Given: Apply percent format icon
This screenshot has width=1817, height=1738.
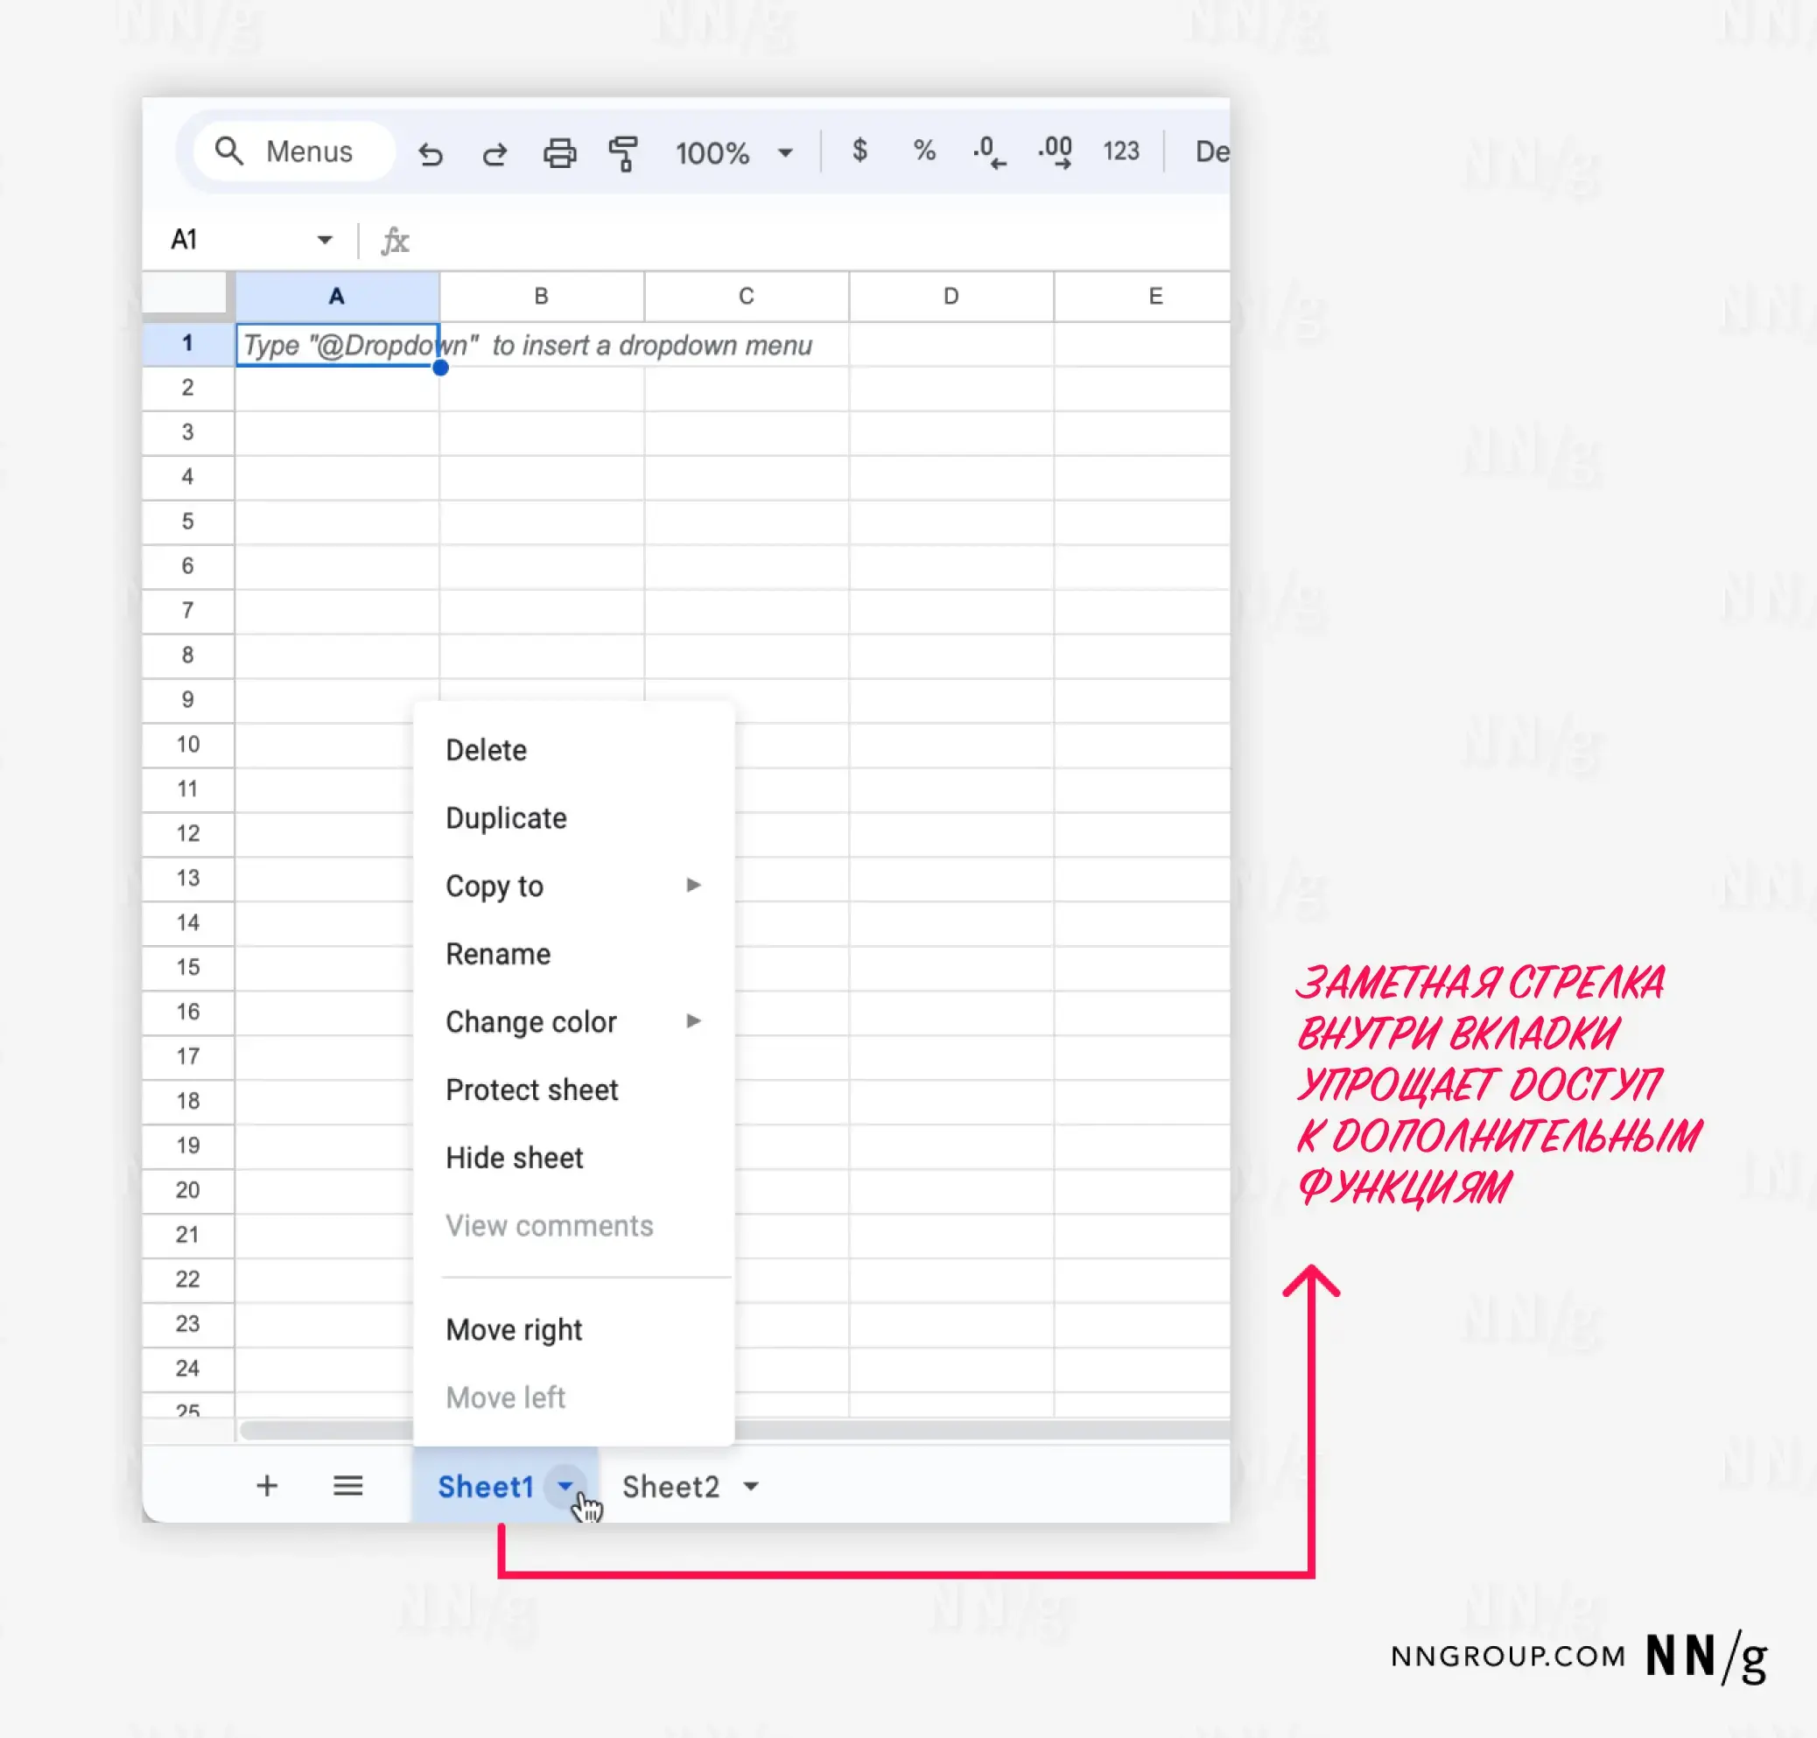Looking at the screenshot, I should (x=923, y=151).
